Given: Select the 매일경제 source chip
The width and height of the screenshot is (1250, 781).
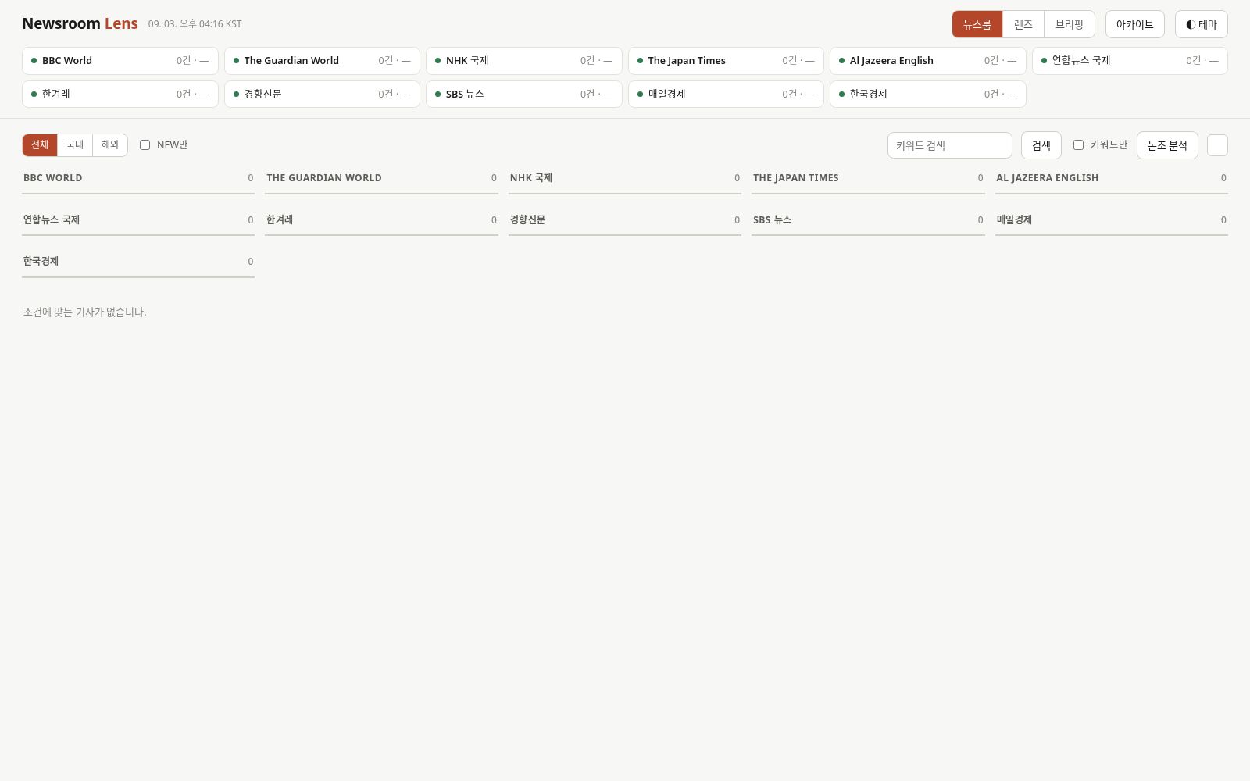Looking at the screenshot, I should pos(726,95).
